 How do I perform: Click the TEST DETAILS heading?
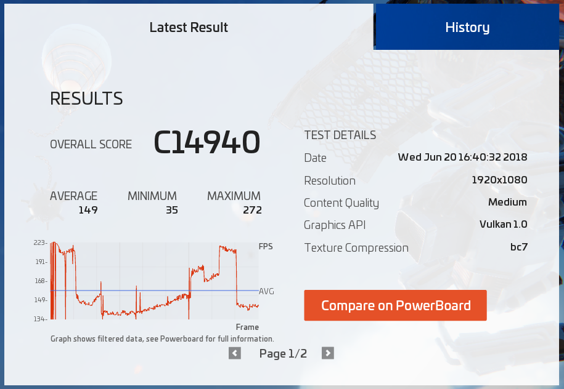[340, 135]
